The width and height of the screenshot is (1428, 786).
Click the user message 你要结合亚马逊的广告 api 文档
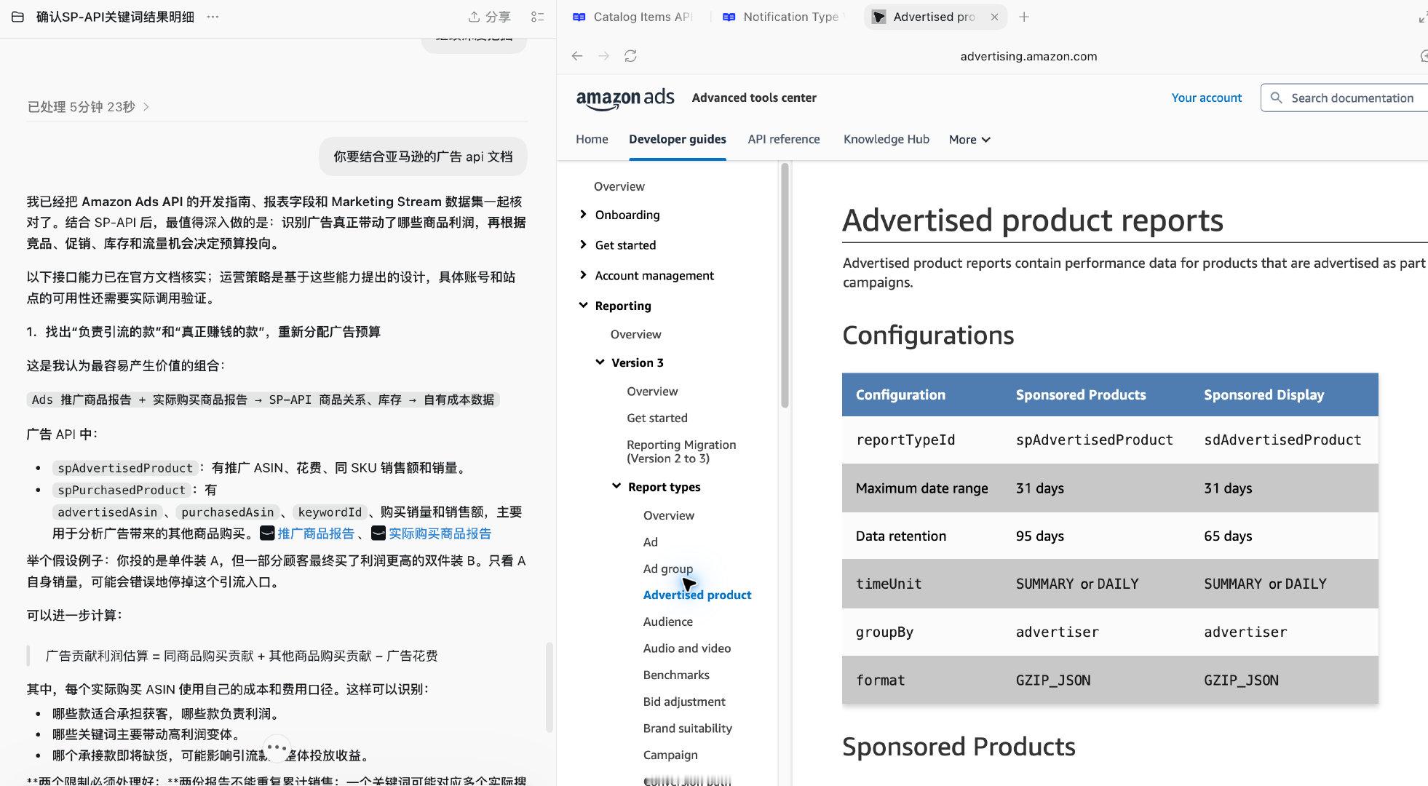pos(423,156)
